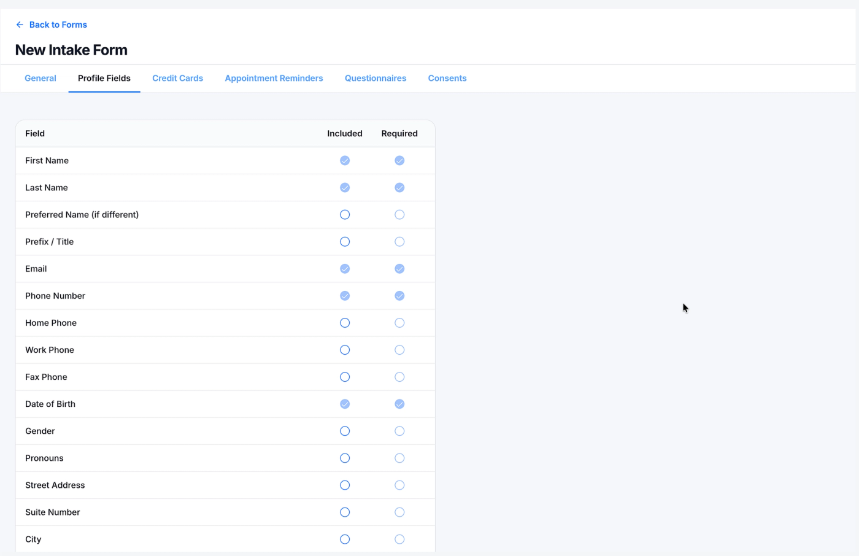Image resolution: width=859 pixels, height=556 pixels.
Task: Select the City row label
Action: 33,539
